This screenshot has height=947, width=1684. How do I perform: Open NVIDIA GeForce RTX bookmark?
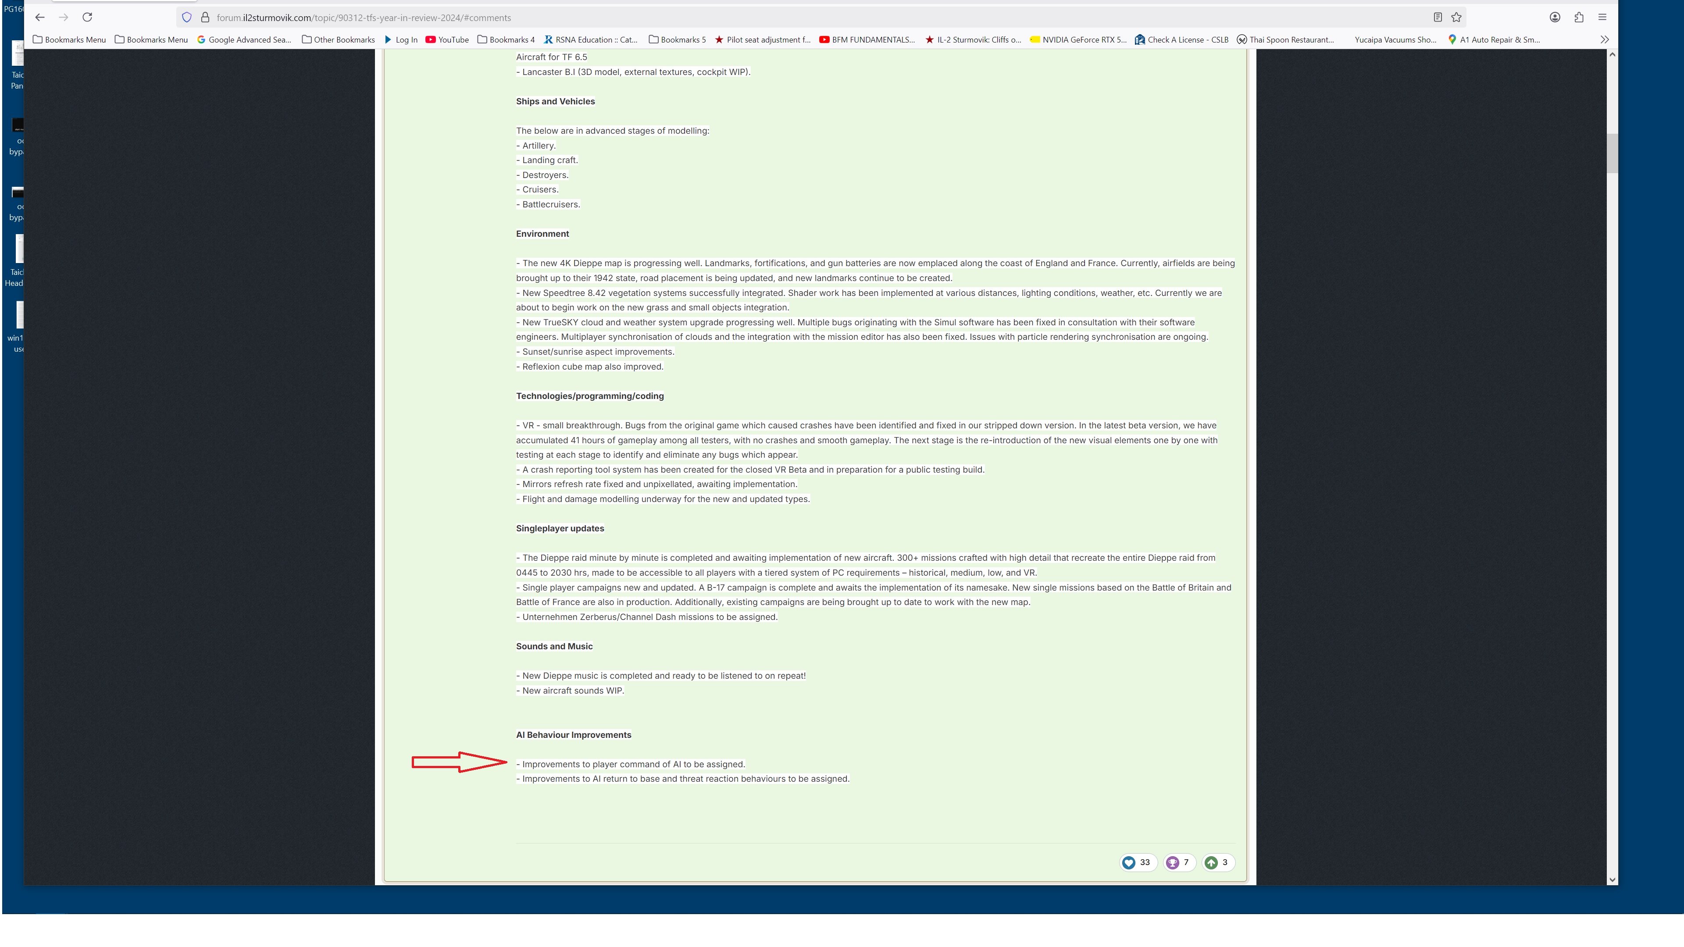coord(1078,40)
